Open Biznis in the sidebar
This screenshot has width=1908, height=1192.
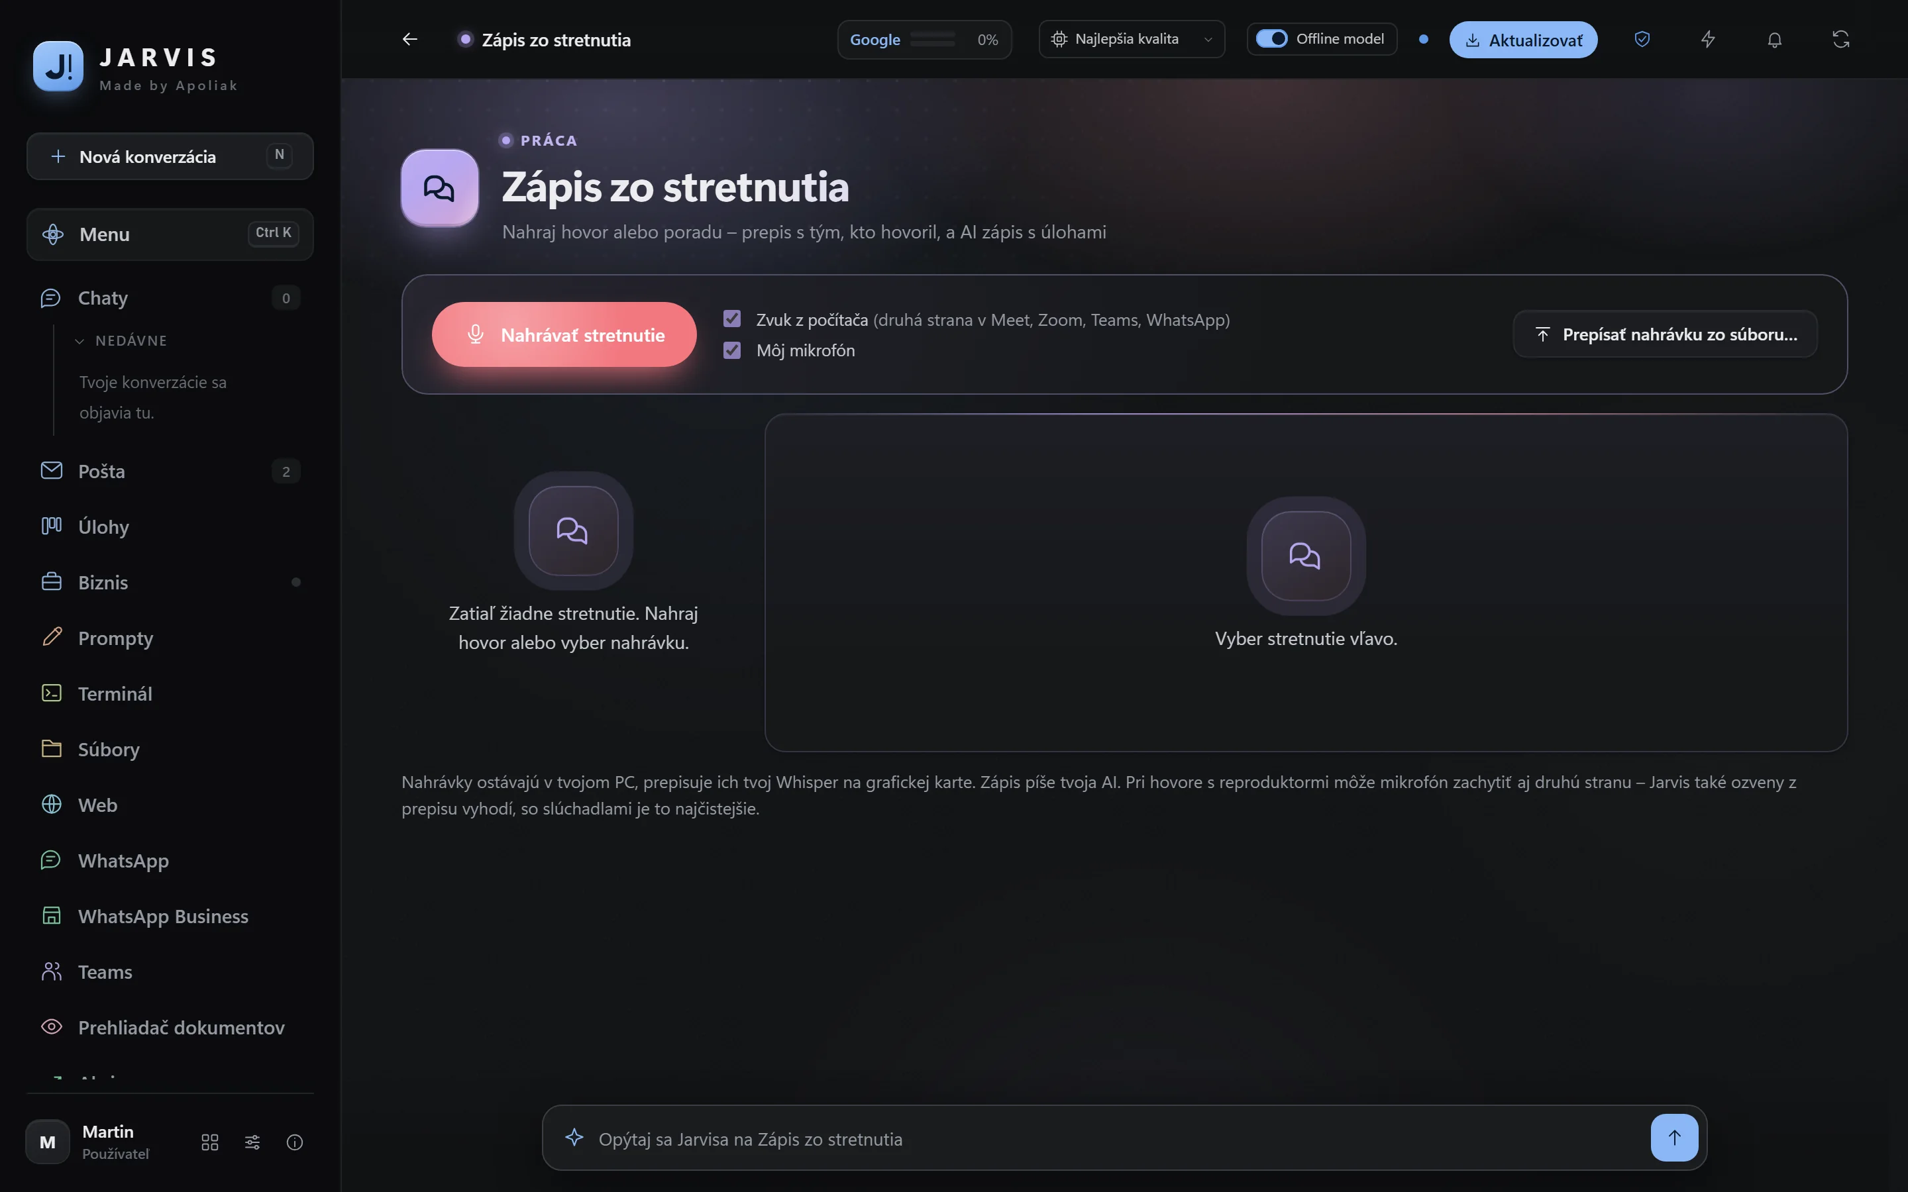click(170, 583)
